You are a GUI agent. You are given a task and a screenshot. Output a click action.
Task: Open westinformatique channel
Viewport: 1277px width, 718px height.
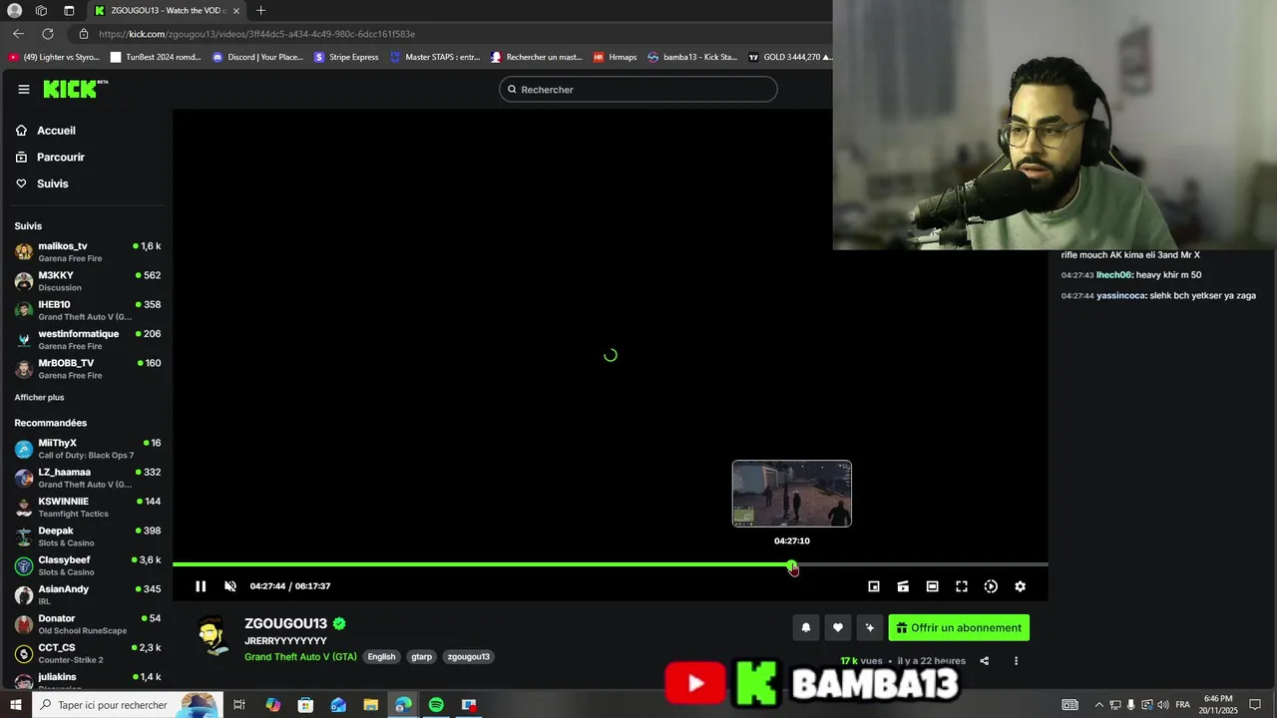[87, 339]
